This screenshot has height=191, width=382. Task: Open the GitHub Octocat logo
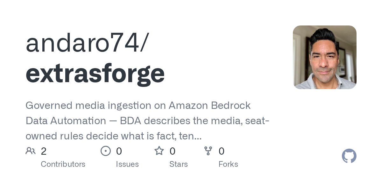349,156
